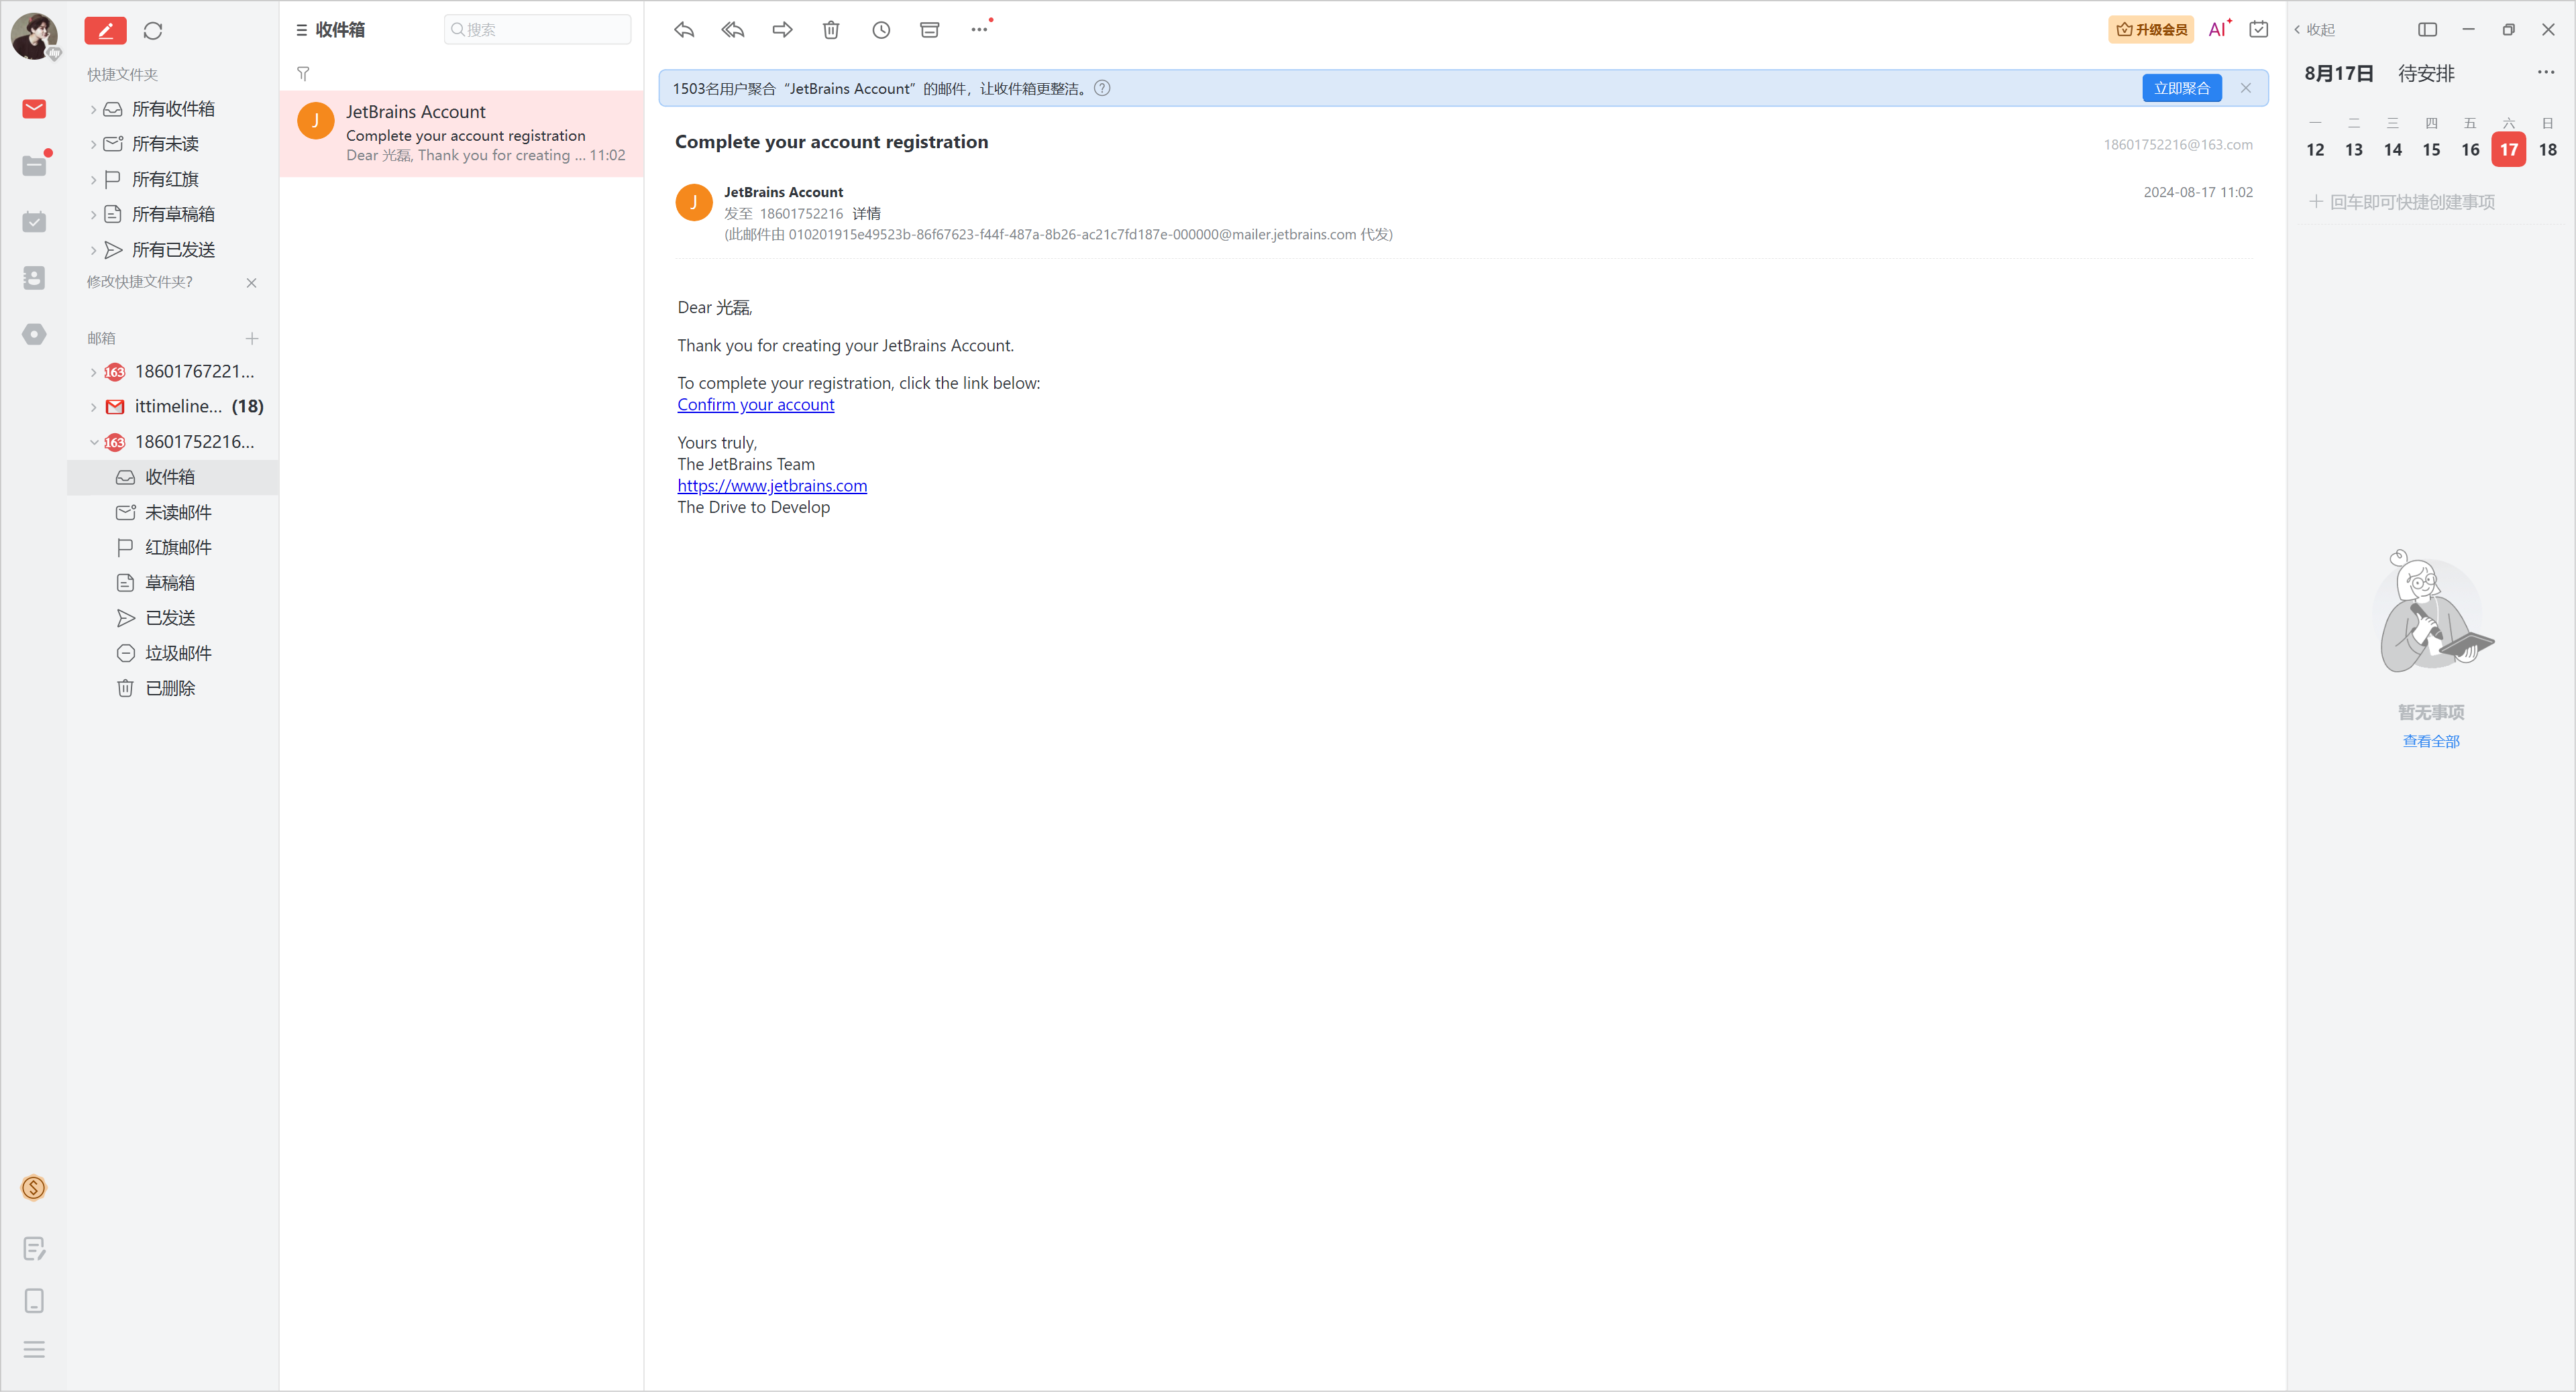2576x1392 pixels.
Task: Click the reply-all icon
Action: [733, 30]
